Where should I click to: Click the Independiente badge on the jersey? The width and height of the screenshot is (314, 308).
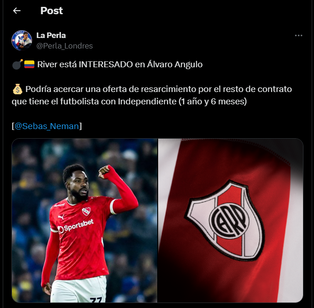86,211
